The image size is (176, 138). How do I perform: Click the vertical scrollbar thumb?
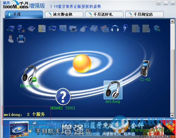[x=172, y=81]
